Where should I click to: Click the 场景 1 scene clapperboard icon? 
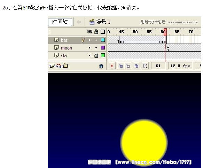92,22
